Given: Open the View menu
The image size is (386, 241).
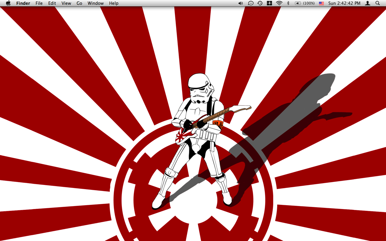Looking at the screenshot, I should tap(66, 3).
